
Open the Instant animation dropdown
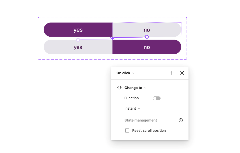(x=132, y=109)
